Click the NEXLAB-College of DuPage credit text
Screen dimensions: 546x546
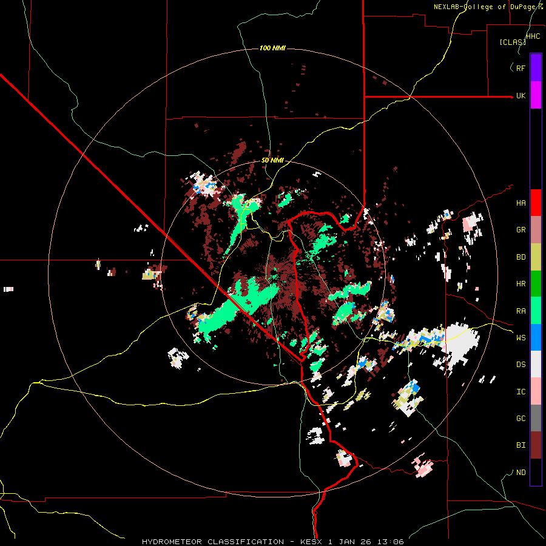coord(488,7)
